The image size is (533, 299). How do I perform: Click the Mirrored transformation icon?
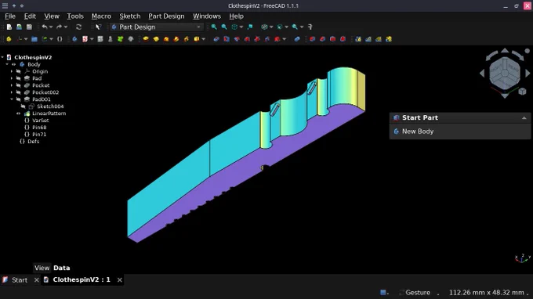click(358, 39)
